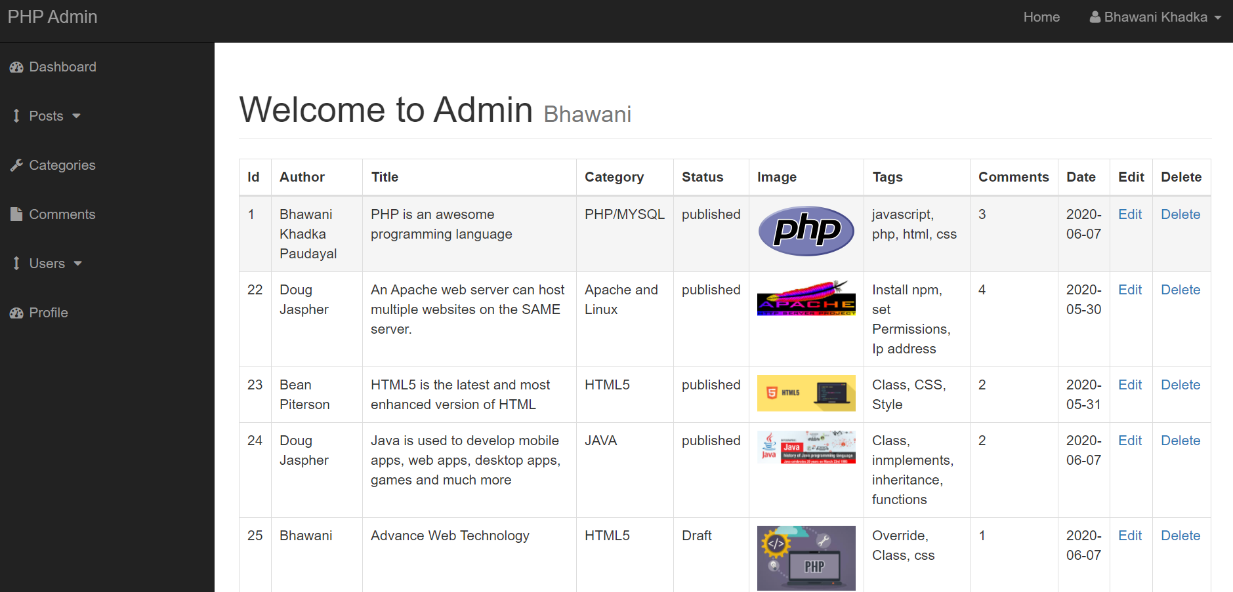This screenshot has height=592, width=1233.
Task: Go to Home in top navigation
Action: pyautogui.click(x=1041, y=17)
